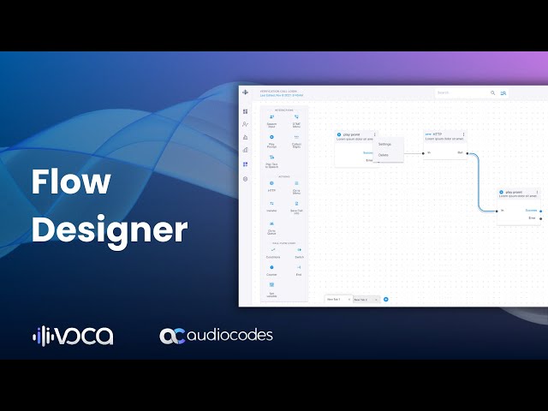
Task: Click the search magnifier icon
Action: click(x=493, y=92)
